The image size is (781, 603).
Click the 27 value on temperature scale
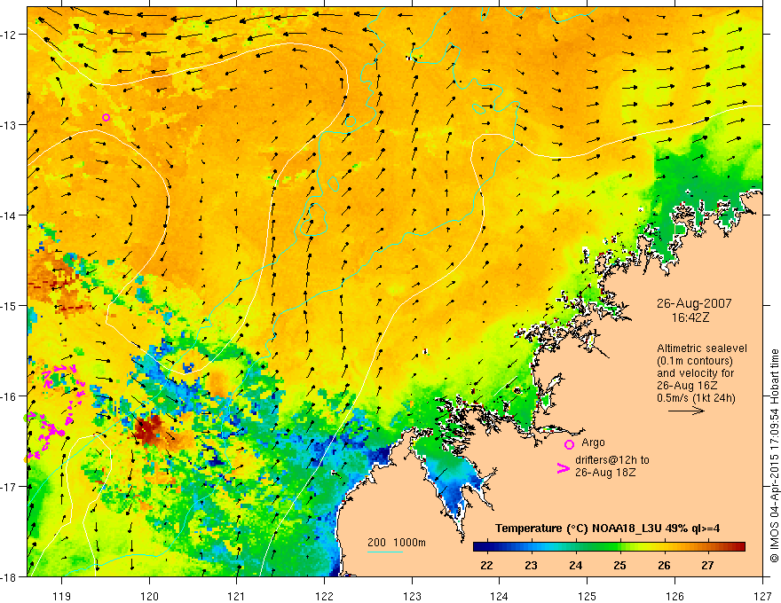[708, 565]
